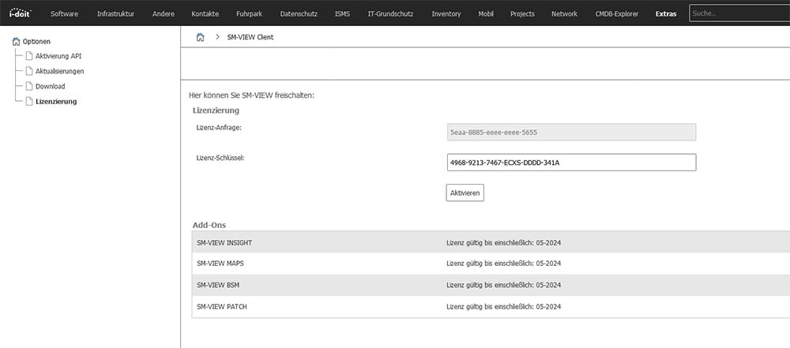Viewport: 790px width, 348px height.
Task: Click the Optionen house icon in tree
Action: click(16, 42)
